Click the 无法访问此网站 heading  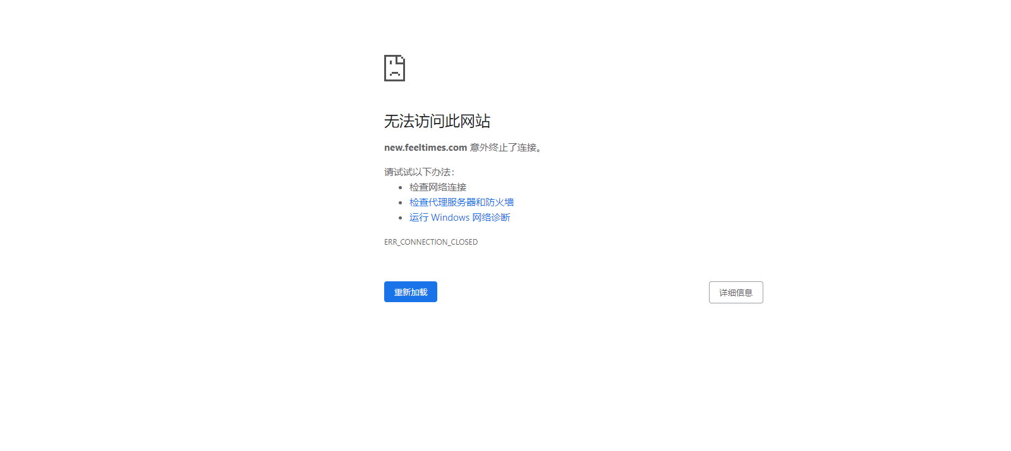(x=437, y=121)
